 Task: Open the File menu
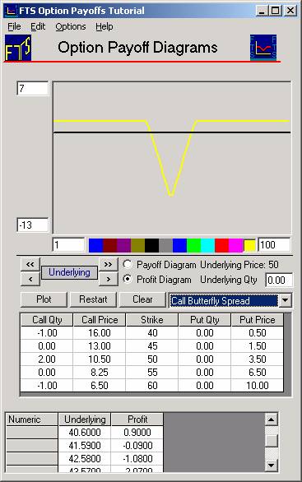pyautogui.click(x=14, y=27)
